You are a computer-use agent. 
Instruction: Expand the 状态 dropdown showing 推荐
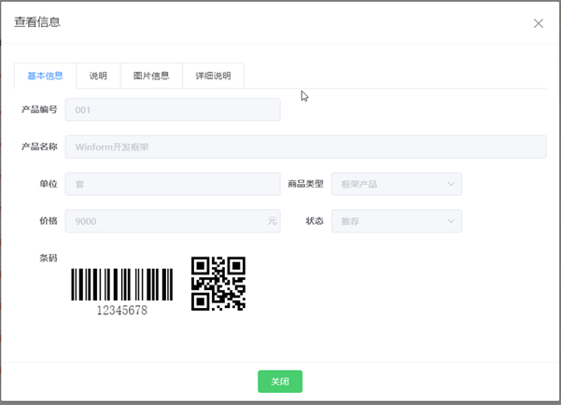tap(397, 221)
